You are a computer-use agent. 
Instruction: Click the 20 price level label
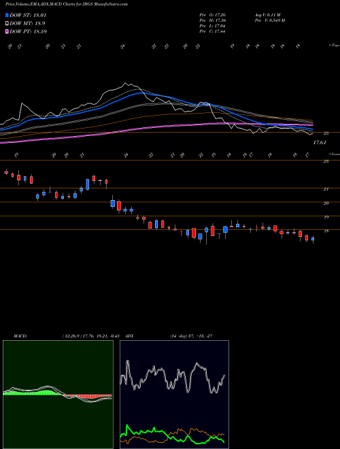tap(326, 203)
